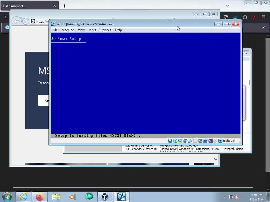
Task: Click the 'Setup is loading files' status line
Action: click(x=99, y=135)
